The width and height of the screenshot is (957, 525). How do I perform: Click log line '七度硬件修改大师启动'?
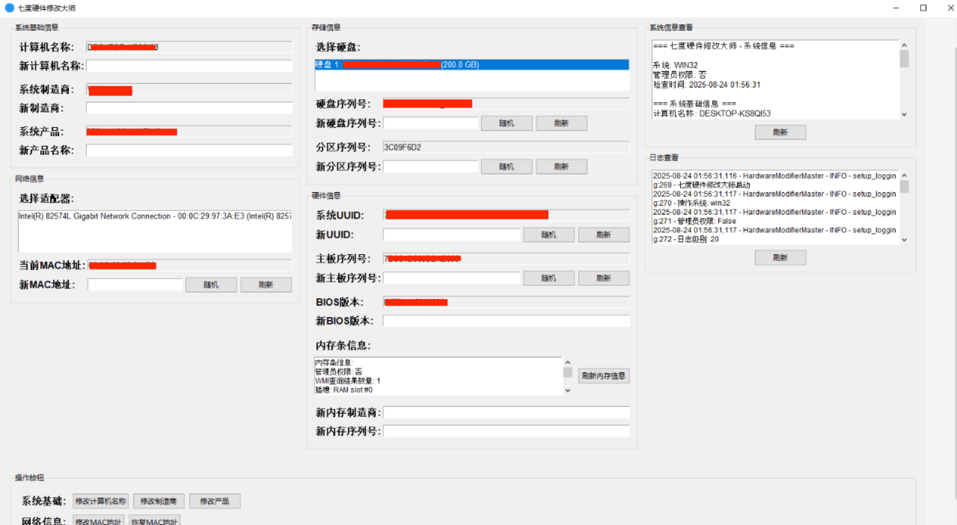(714, 185)
